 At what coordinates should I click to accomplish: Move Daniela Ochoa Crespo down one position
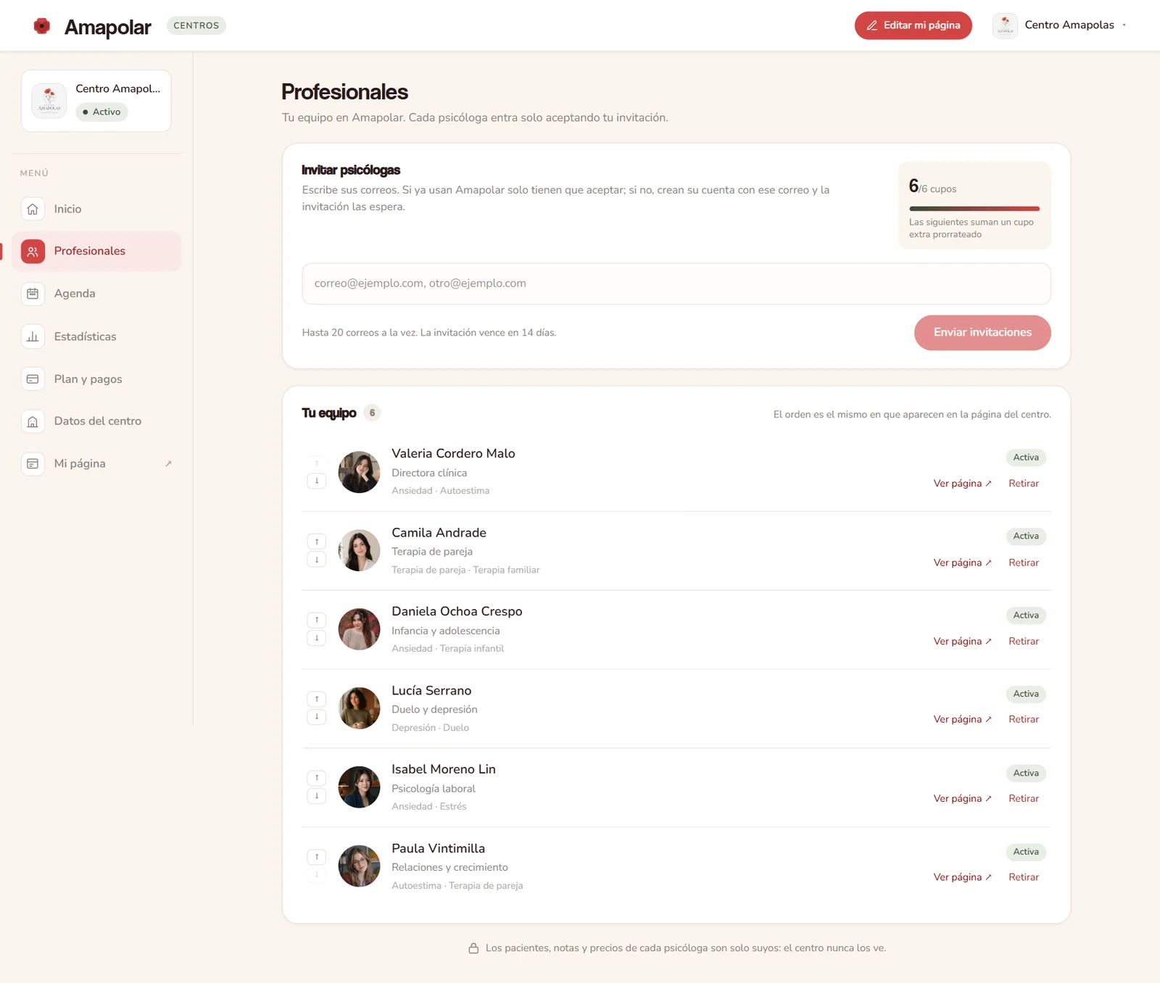click(x=317, y=638)
